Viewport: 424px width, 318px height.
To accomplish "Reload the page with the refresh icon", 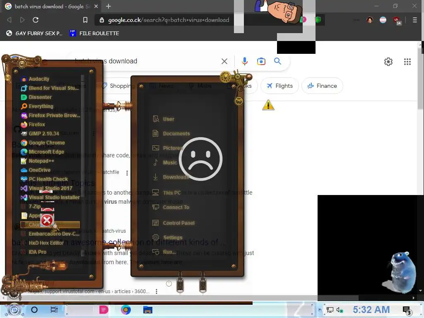I will (x=36, y=20).
